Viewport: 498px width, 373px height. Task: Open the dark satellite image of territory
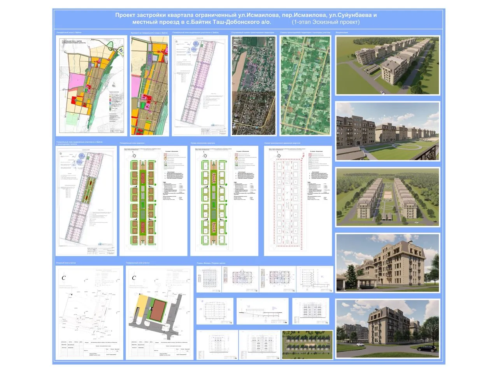tap(253, 86)
